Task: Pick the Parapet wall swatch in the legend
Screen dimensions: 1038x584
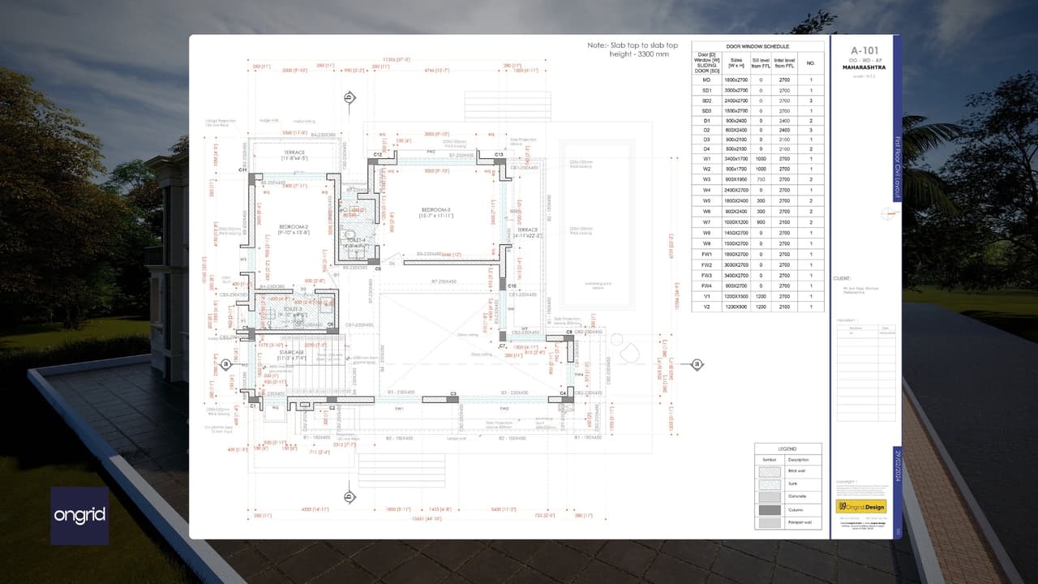Action: tap(768, 523)
